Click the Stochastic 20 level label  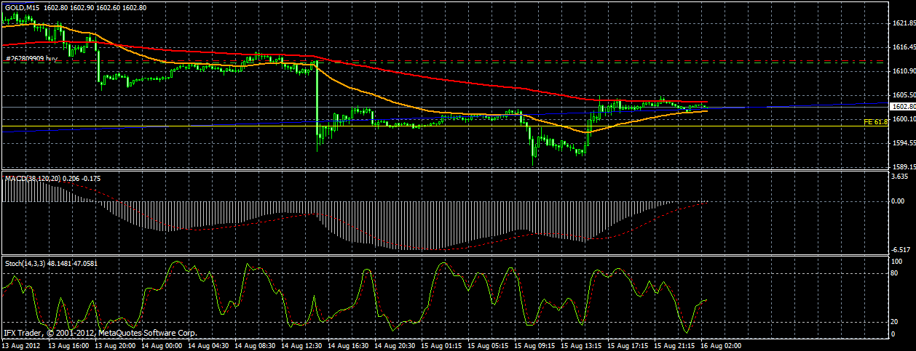pos(896,322)
